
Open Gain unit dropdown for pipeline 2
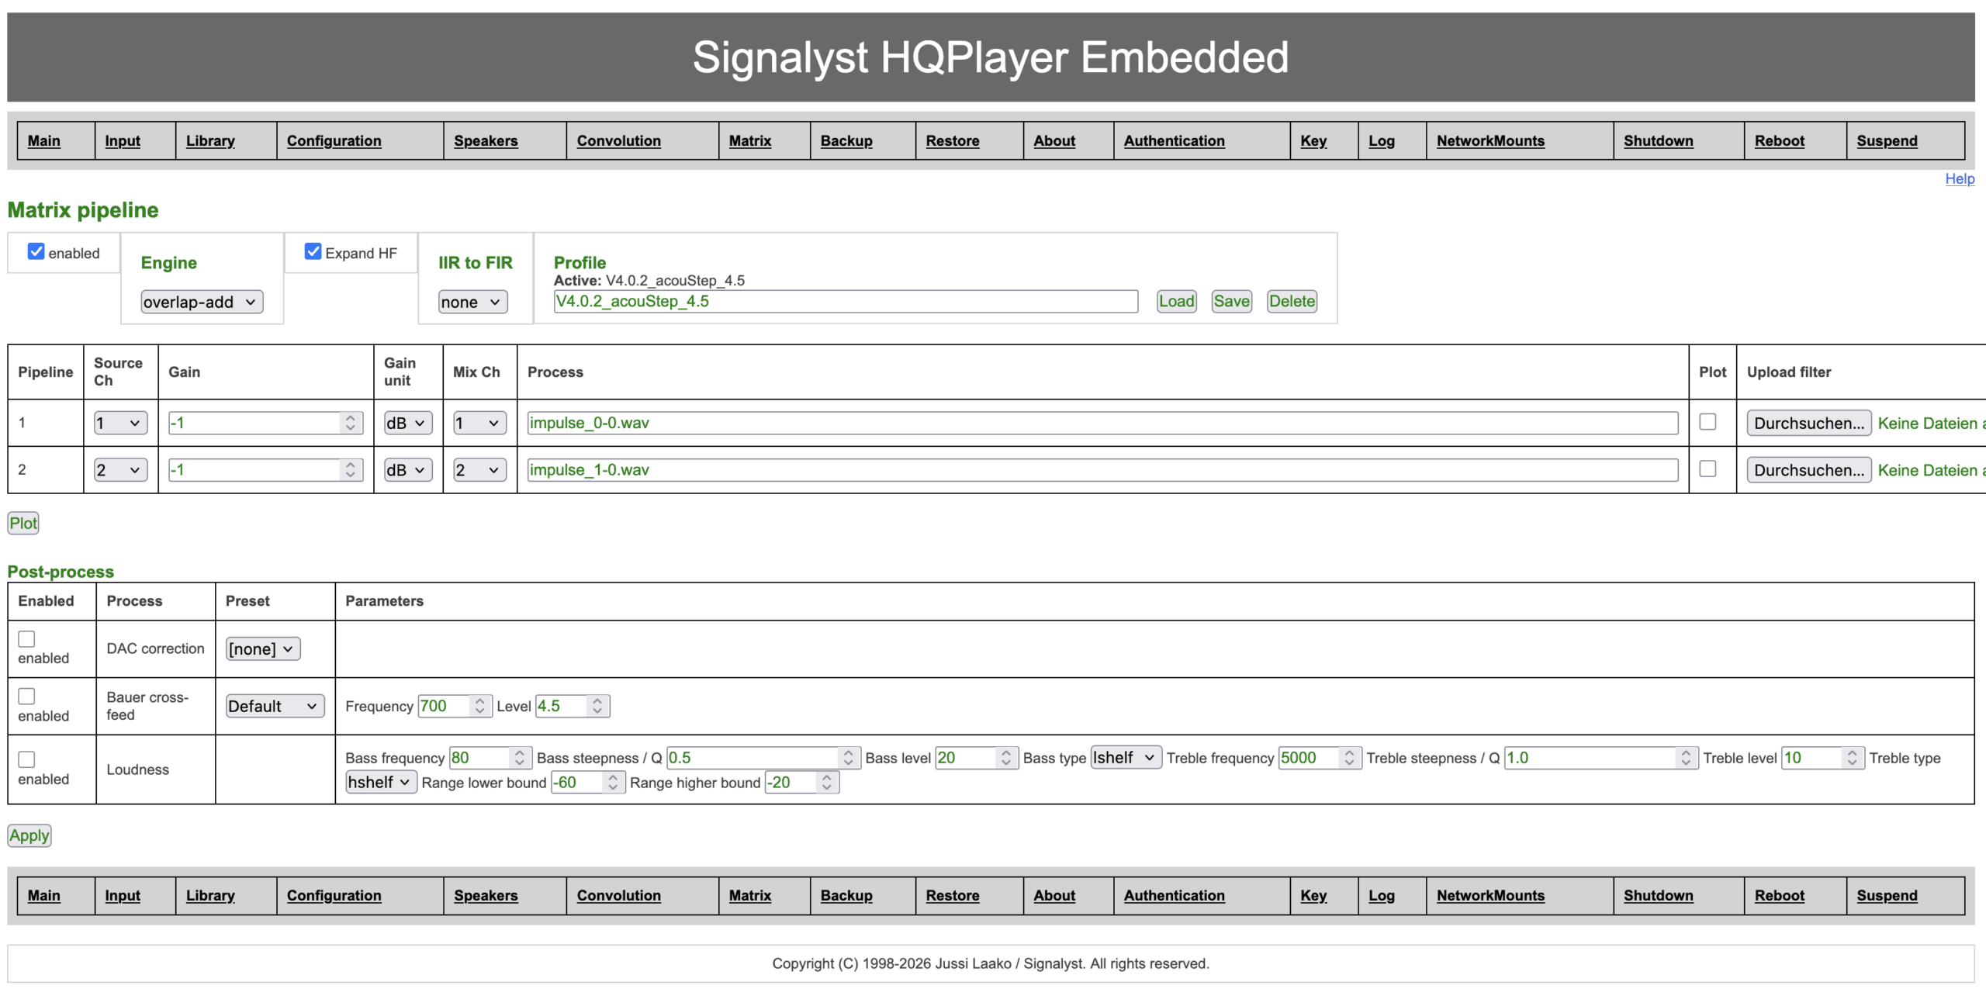tap(408, 470)
